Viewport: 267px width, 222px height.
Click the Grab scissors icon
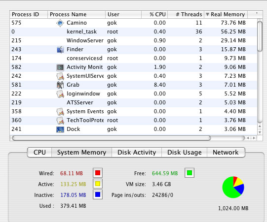[60, 85]
